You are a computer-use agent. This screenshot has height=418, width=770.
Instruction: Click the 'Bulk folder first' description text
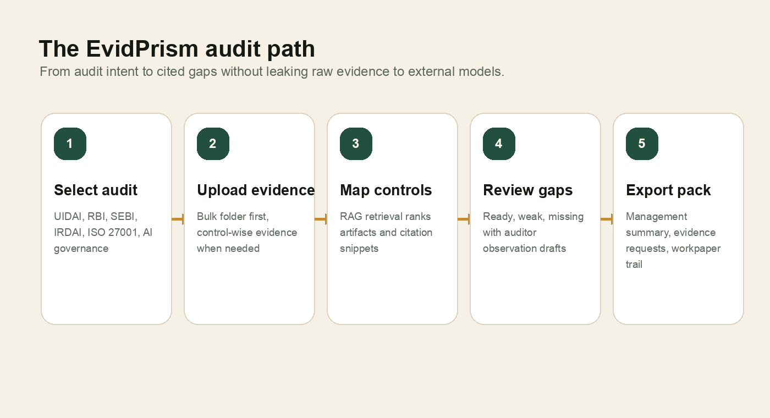247,233
